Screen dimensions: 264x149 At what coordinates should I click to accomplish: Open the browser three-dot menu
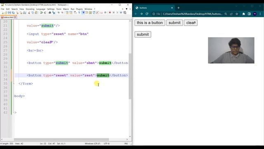click(x=260, y=14)
